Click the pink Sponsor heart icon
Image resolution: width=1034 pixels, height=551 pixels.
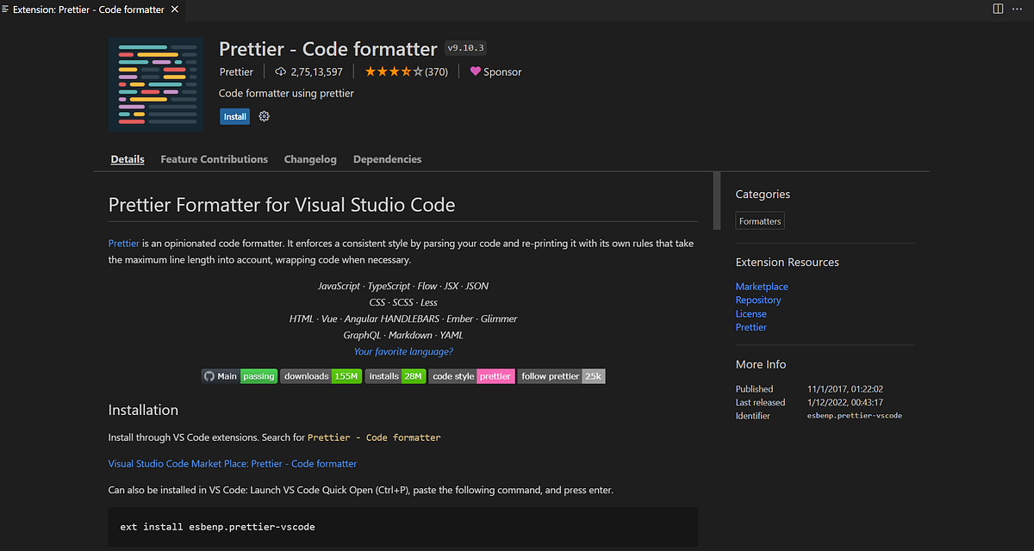click(x=476, y=71)
